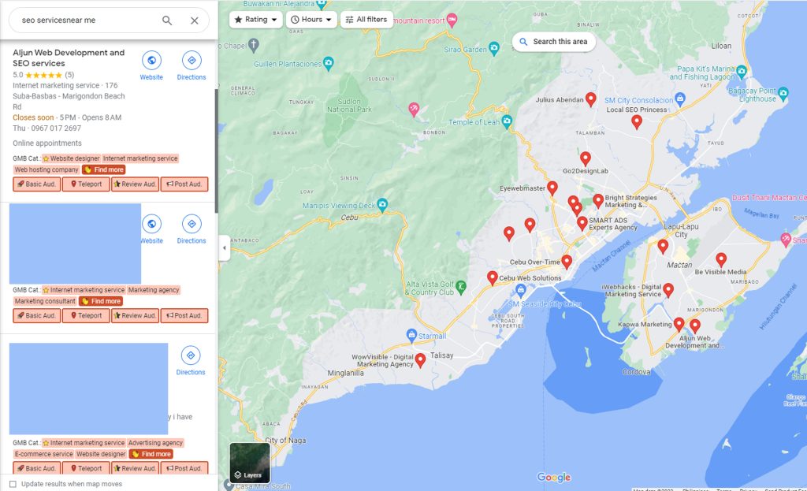Image resolution: width=807 pixels, height=491 pixels.
Task: Click the Temple of Leah camera icon
Action: 507,121
